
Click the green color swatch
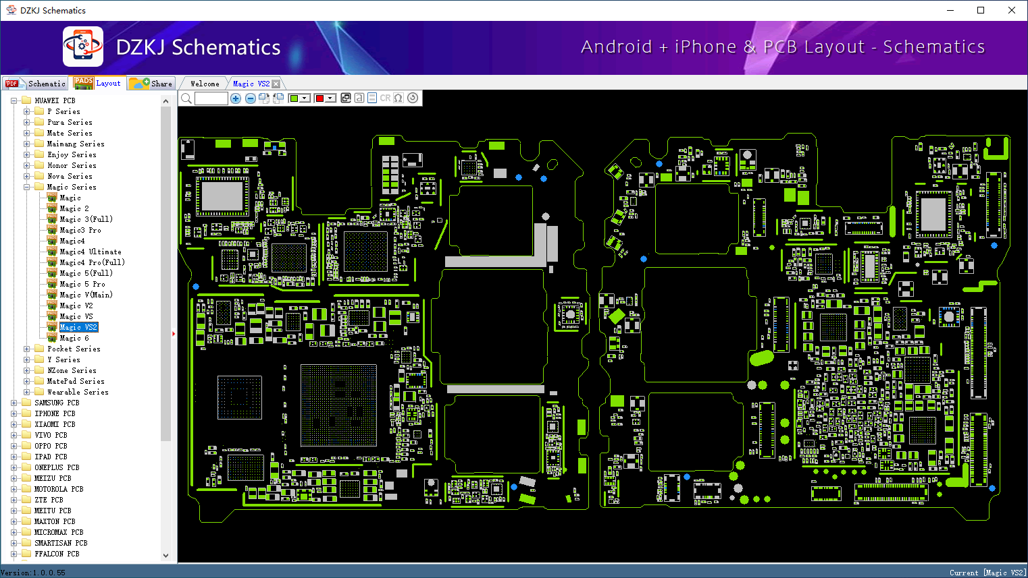(294, 98)
